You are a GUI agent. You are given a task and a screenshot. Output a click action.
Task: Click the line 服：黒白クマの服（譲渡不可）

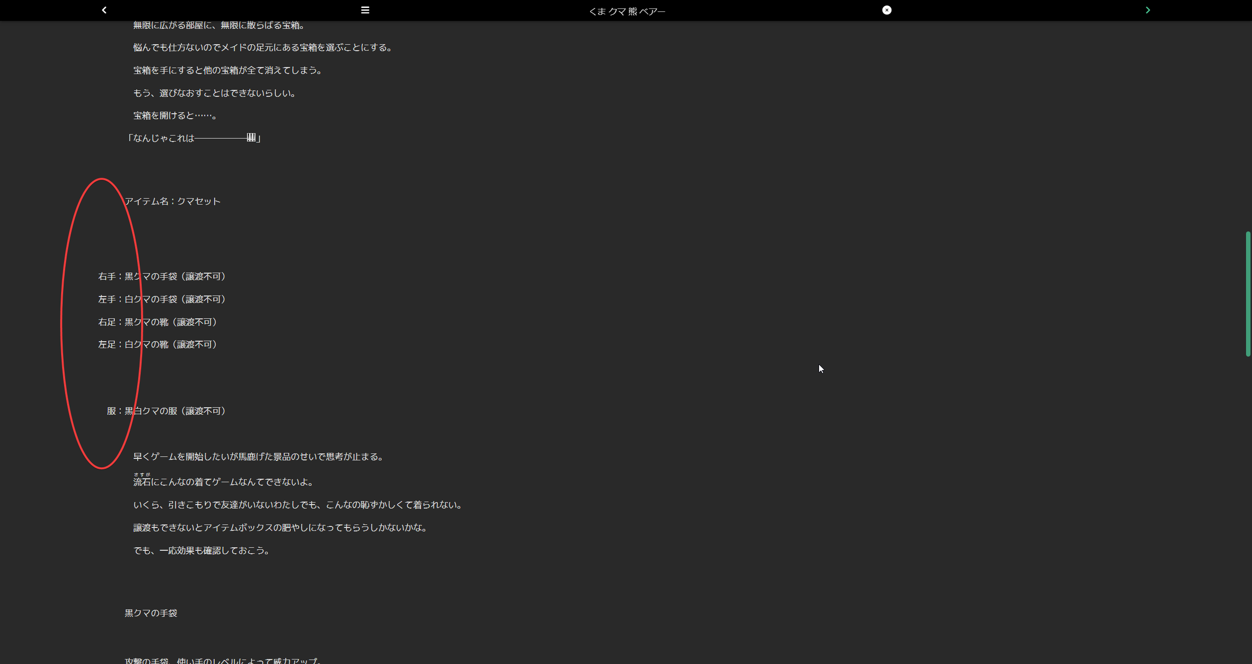tap(167, 411)
